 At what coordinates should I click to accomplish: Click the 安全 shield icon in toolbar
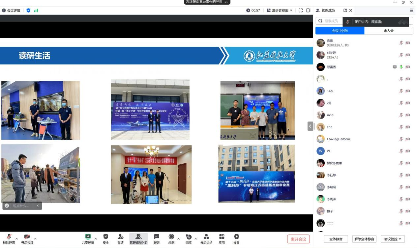[105, 239]
